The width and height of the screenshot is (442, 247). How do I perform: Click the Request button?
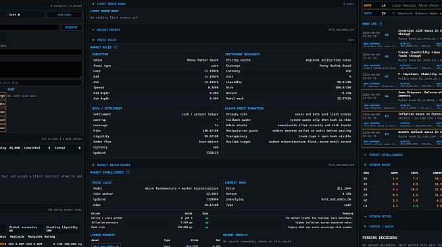click(72, 27)
